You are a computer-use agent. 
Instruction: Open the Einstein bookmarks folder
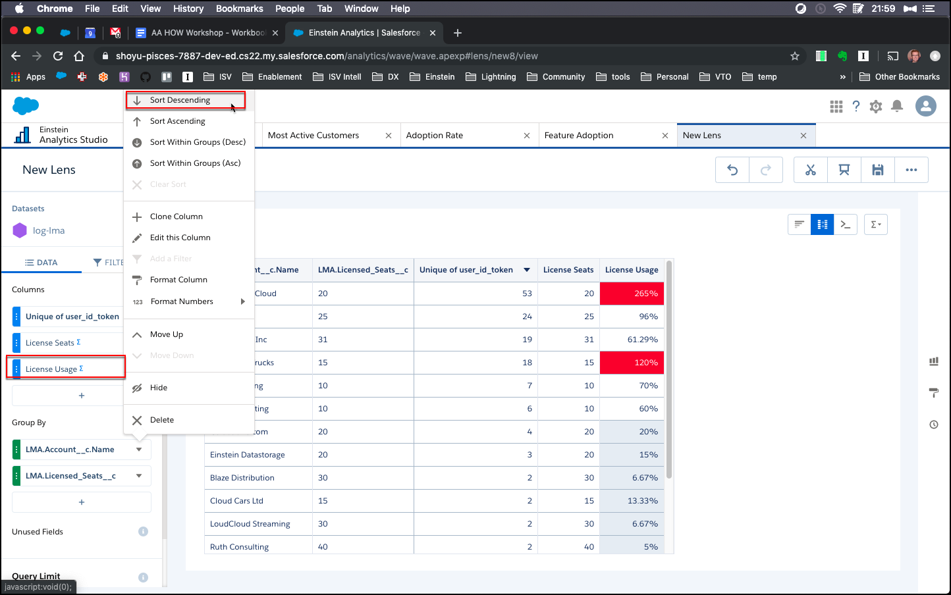[x=432, y=77]
